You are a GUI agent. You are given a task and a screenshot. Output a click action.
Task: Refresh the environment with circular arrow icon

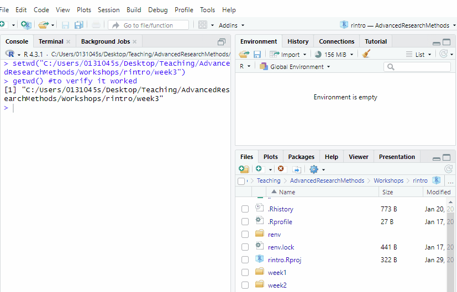click(444, 54)
